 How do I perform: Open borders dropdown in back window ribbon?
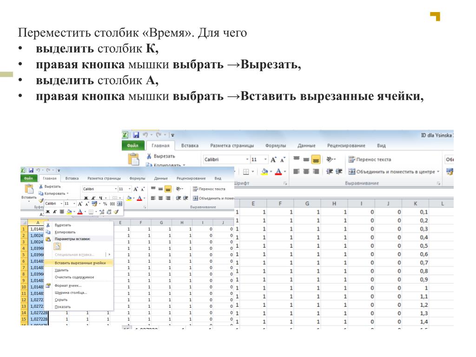coord(252,172)
